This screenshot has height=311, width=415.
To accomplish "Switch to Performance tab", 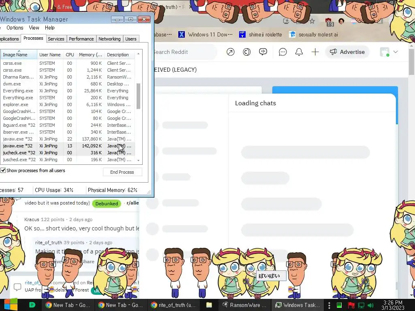I will point(81,39).
